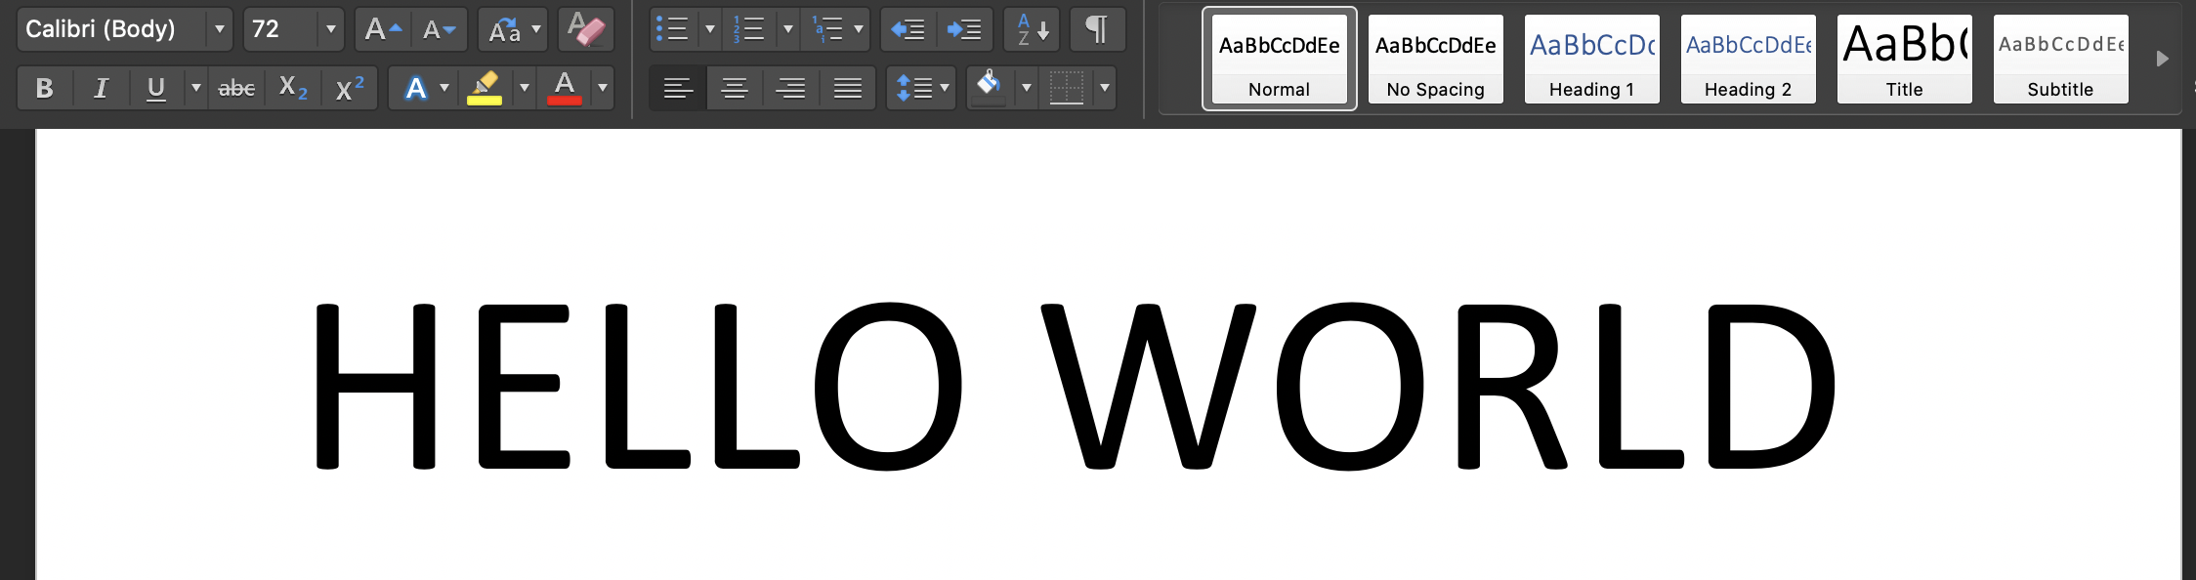Apply subscript formatting

pyautogui.click(x=292, y=88)
